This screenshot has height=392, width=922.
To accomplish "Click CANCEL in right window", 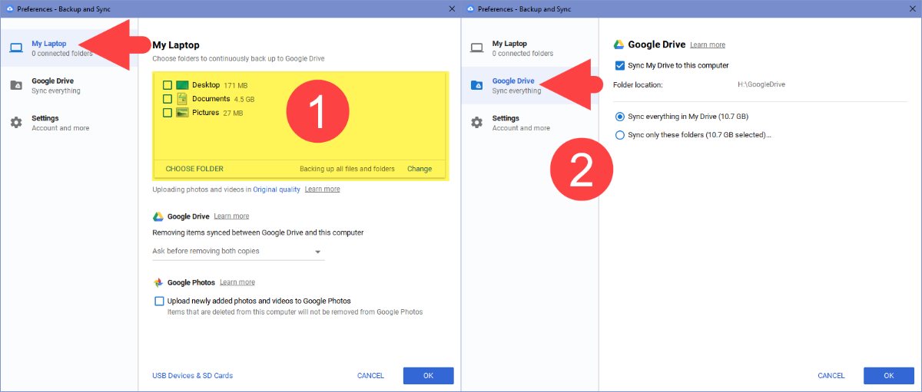I will (x=831, y=376).
